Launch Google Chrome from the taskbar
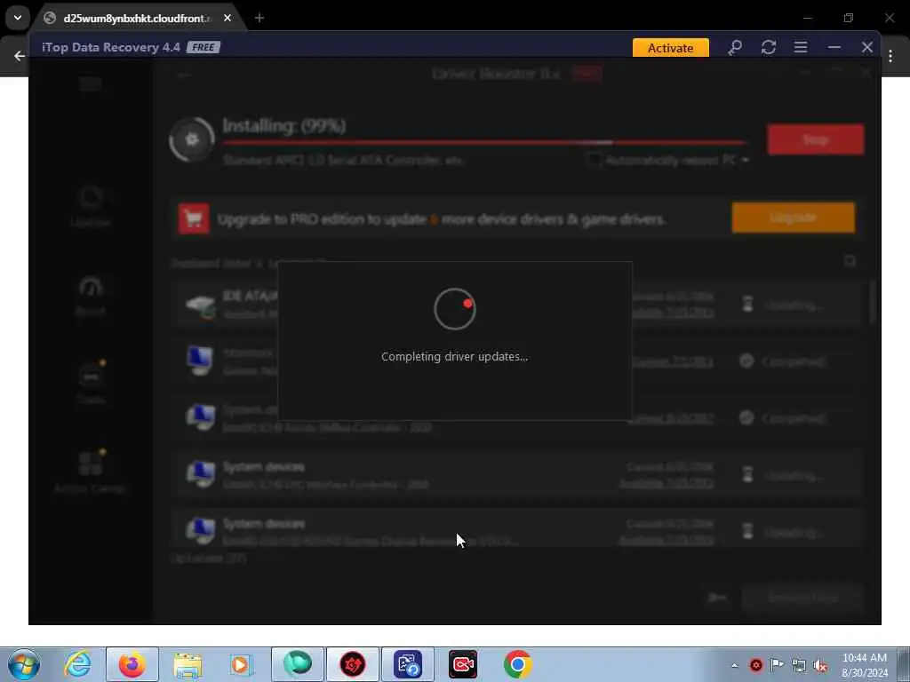This screenshot has height=682, width=910. coord(518,664)
